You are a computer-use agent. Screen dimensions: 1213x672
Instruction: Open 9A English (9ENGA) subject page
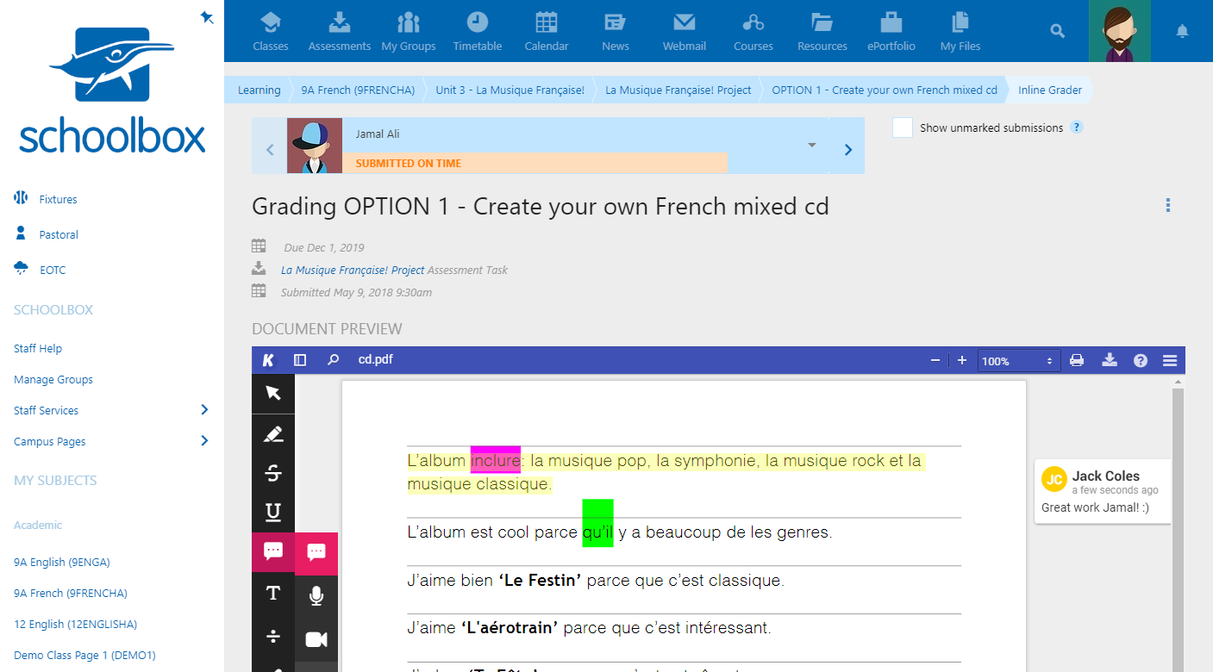pos(62,562)
